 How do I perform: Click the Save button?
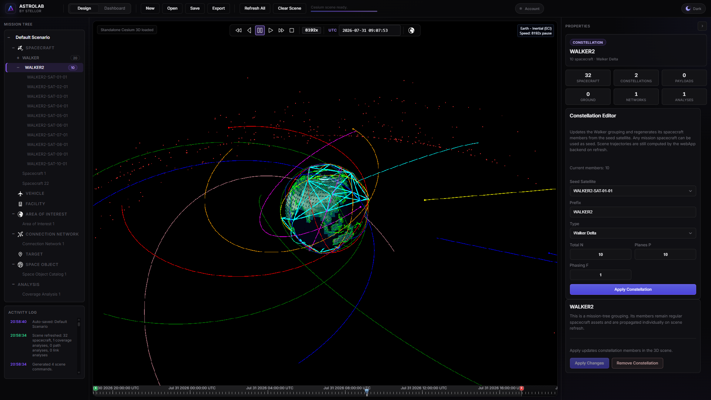point(195,9)
